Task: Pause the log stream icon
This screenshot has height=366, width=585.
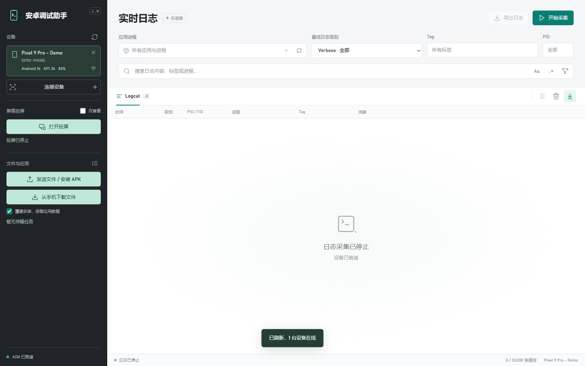Action: [542, 96]
